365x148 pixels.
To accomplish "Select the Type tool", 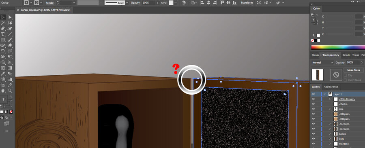I will (x=3, y=34).
